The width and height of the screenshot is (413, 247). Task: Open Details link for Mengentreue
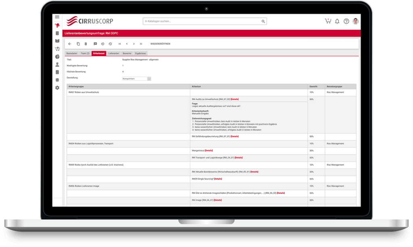[209, 151]
